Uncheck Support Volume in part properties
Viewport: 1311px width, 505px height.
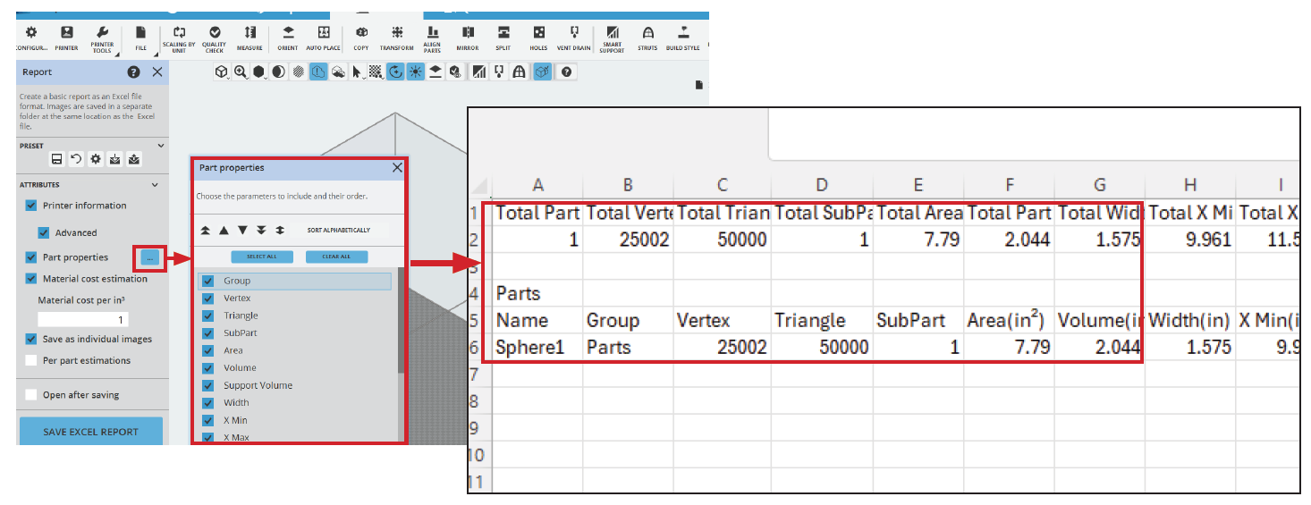pyautogui.click(x=207, y=385)
